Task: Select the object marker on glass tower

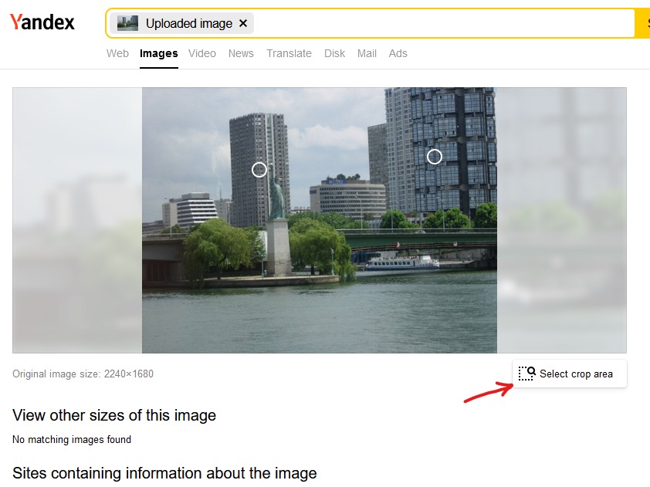Action: pyautogui.click(x=435, y=157)
